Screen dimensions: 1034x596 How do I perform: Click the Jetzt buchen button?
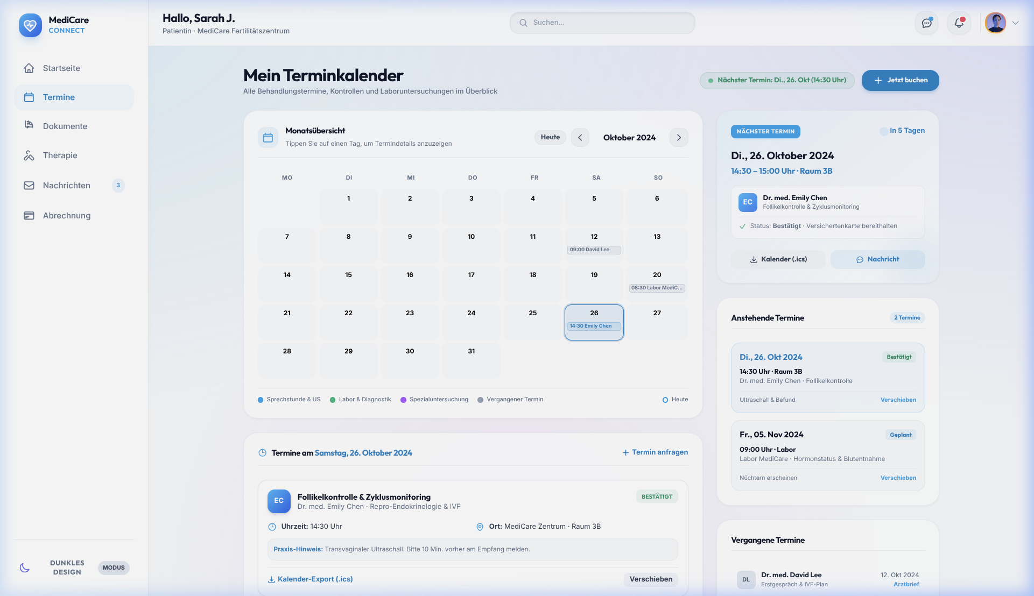(901, 80)
